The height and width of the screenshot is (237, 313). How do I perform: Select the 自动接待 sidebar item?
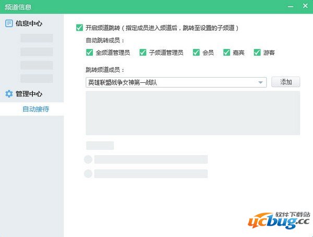pyautogui.click(x=35, y=109)
